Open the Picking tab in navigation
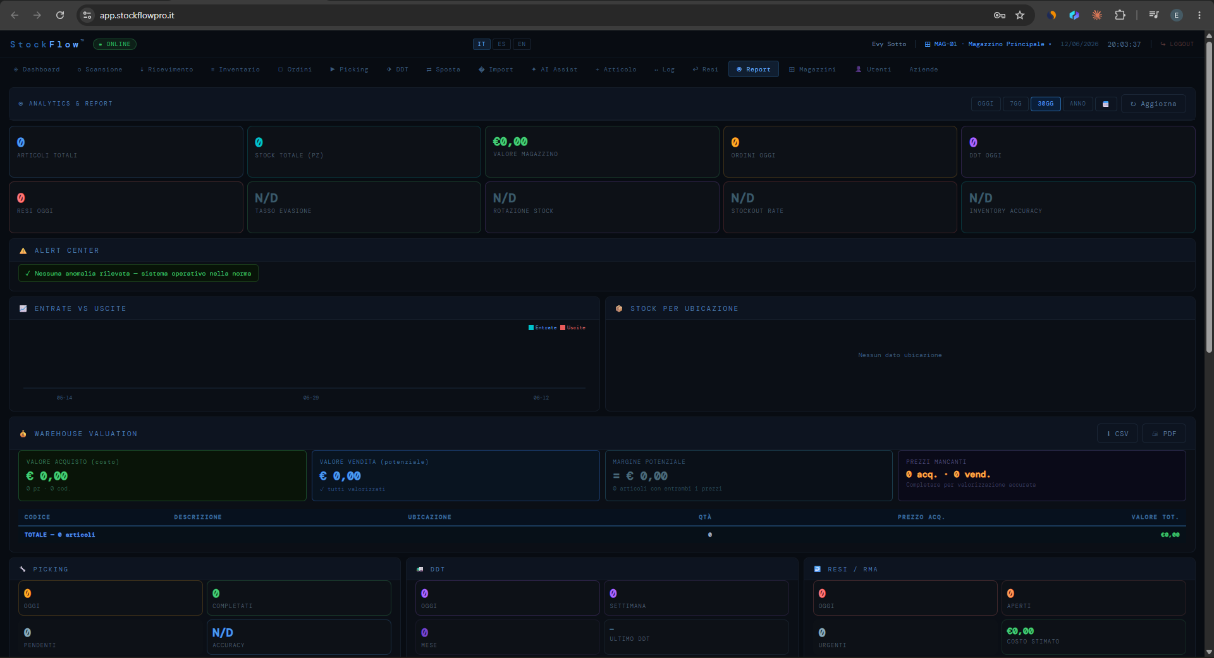Image resolution: width=1214 pixels, height=658 pixels. click(x=349, y=70)
